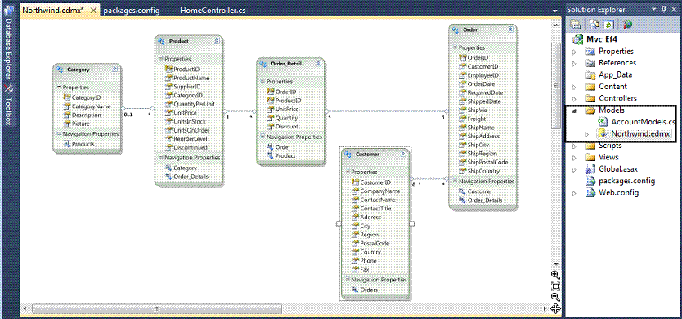The width and height of the screenshot is (682, 319).
Task: Click Show All Files toolbar icon
Action: pos(595,24)
